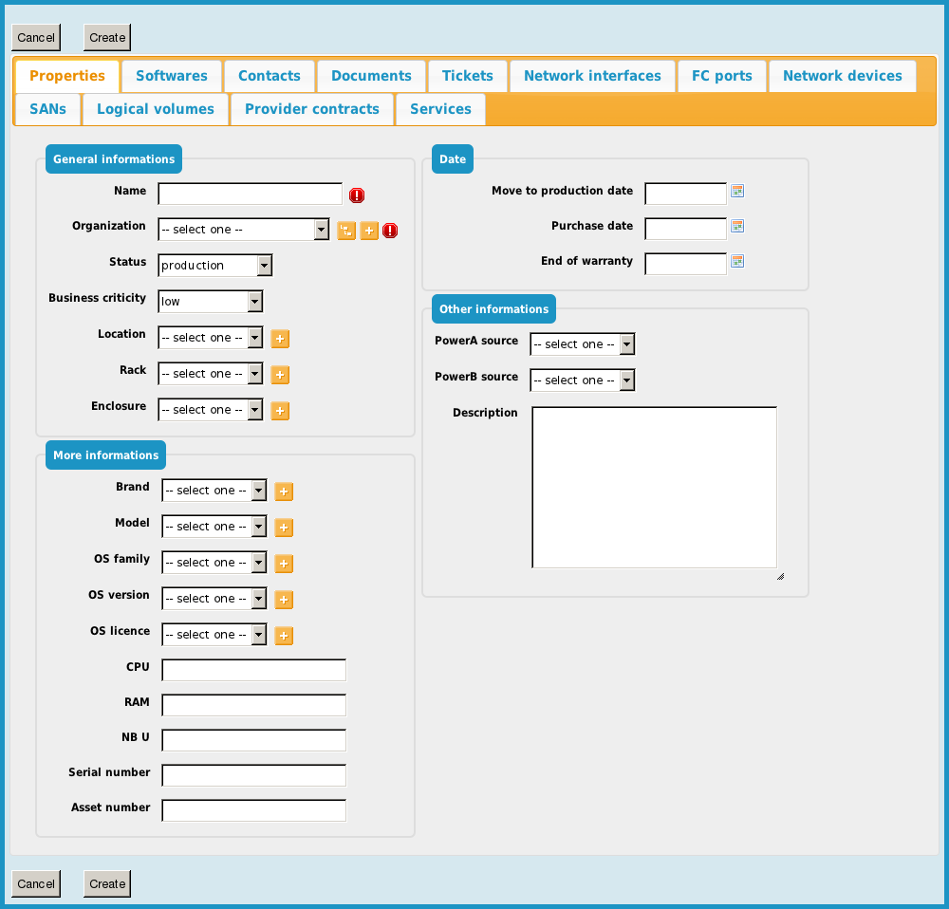Open calendar for Move to production date
Viewport: 949px width, 909px height.
(737, 192)
